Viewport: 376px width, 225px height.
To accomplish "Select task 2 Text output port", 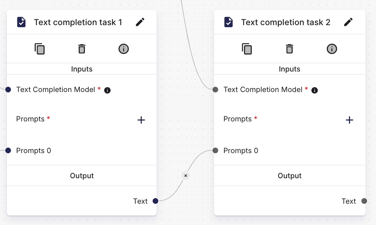I will pyautogui.click(x=364, y=201).
